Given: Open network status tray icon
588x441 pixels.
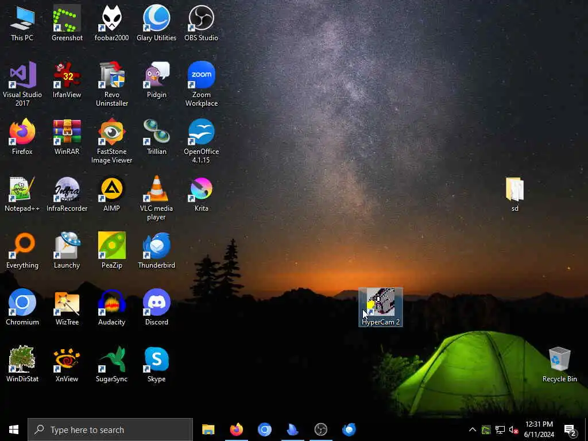Looking at the screenshot, I should pos(500,430).
